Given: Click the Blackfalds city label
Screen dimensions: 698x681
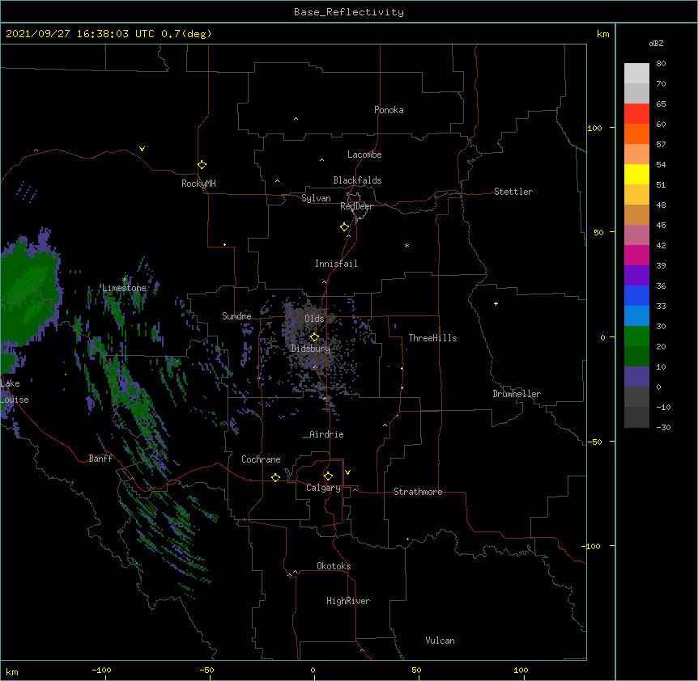Looking at the screenshot, I should click(x=357, y=180).
